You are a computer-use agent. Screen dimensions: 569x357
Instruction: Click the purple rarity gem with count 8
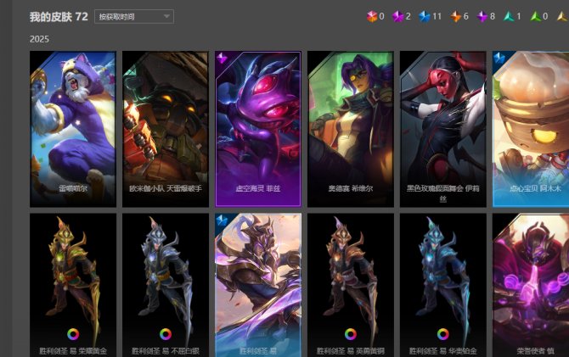[482, 16]
